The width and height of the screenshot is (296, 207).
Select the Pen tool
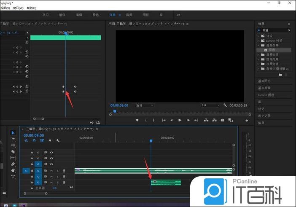(x=13, y=164)
